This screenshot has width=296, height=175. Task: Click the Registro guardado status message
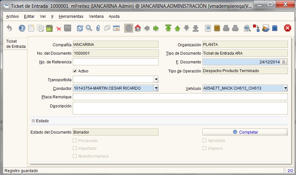(x=21, y=171)
